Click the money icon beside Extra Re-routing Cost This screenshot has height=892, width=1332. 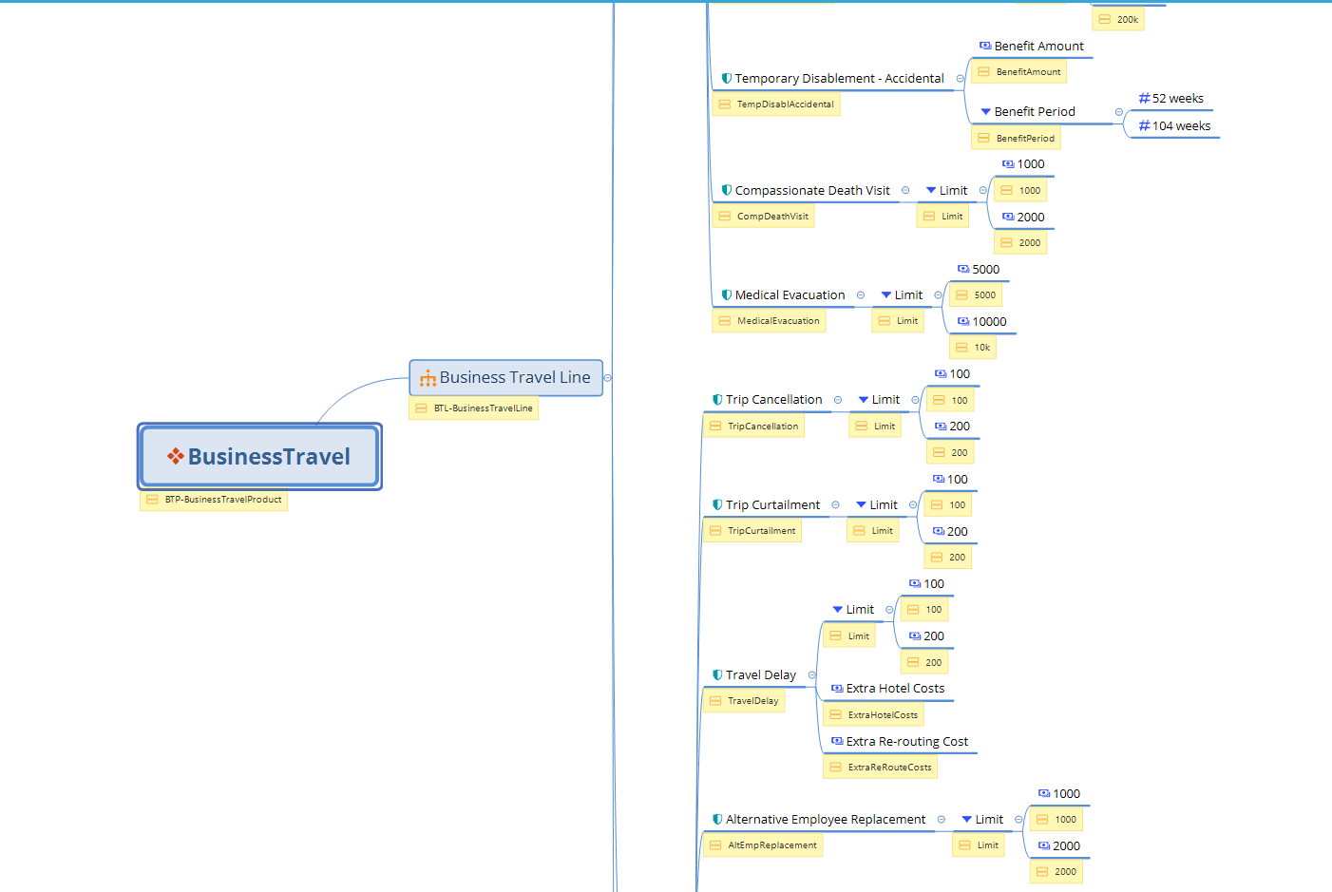coord(836,742)
